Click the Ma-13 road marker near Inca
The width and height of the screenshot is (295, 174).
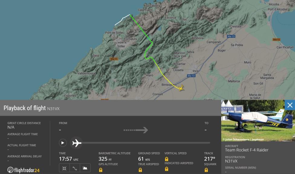191,76
